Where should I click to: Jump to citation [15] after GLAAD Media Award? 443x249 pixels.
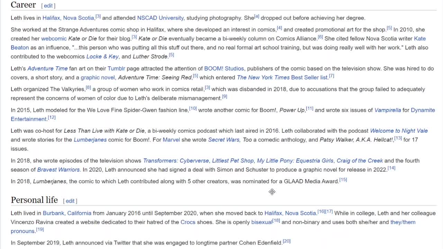coord(343,179)
